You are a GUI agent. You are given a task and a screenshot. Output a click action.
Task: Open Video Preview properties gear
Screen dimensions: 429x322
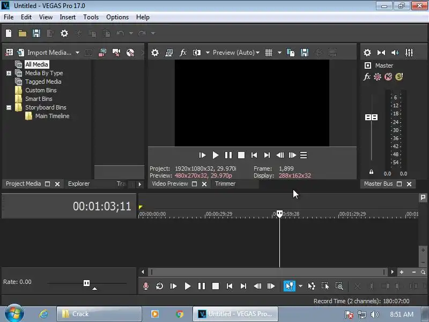[155, 53]
